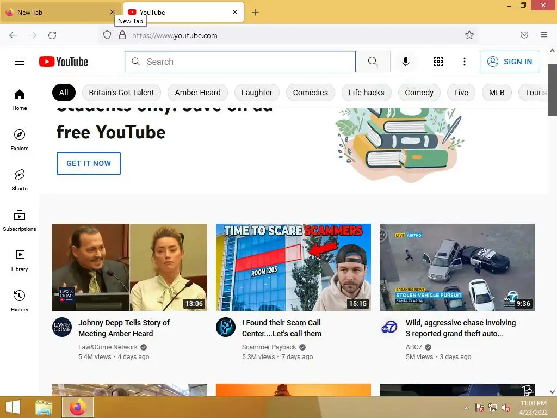The height and width of the screenshot is (418, 557).
Task: Open Johnny Depp courtroom video thumbnail
Action: click(129, 267)
